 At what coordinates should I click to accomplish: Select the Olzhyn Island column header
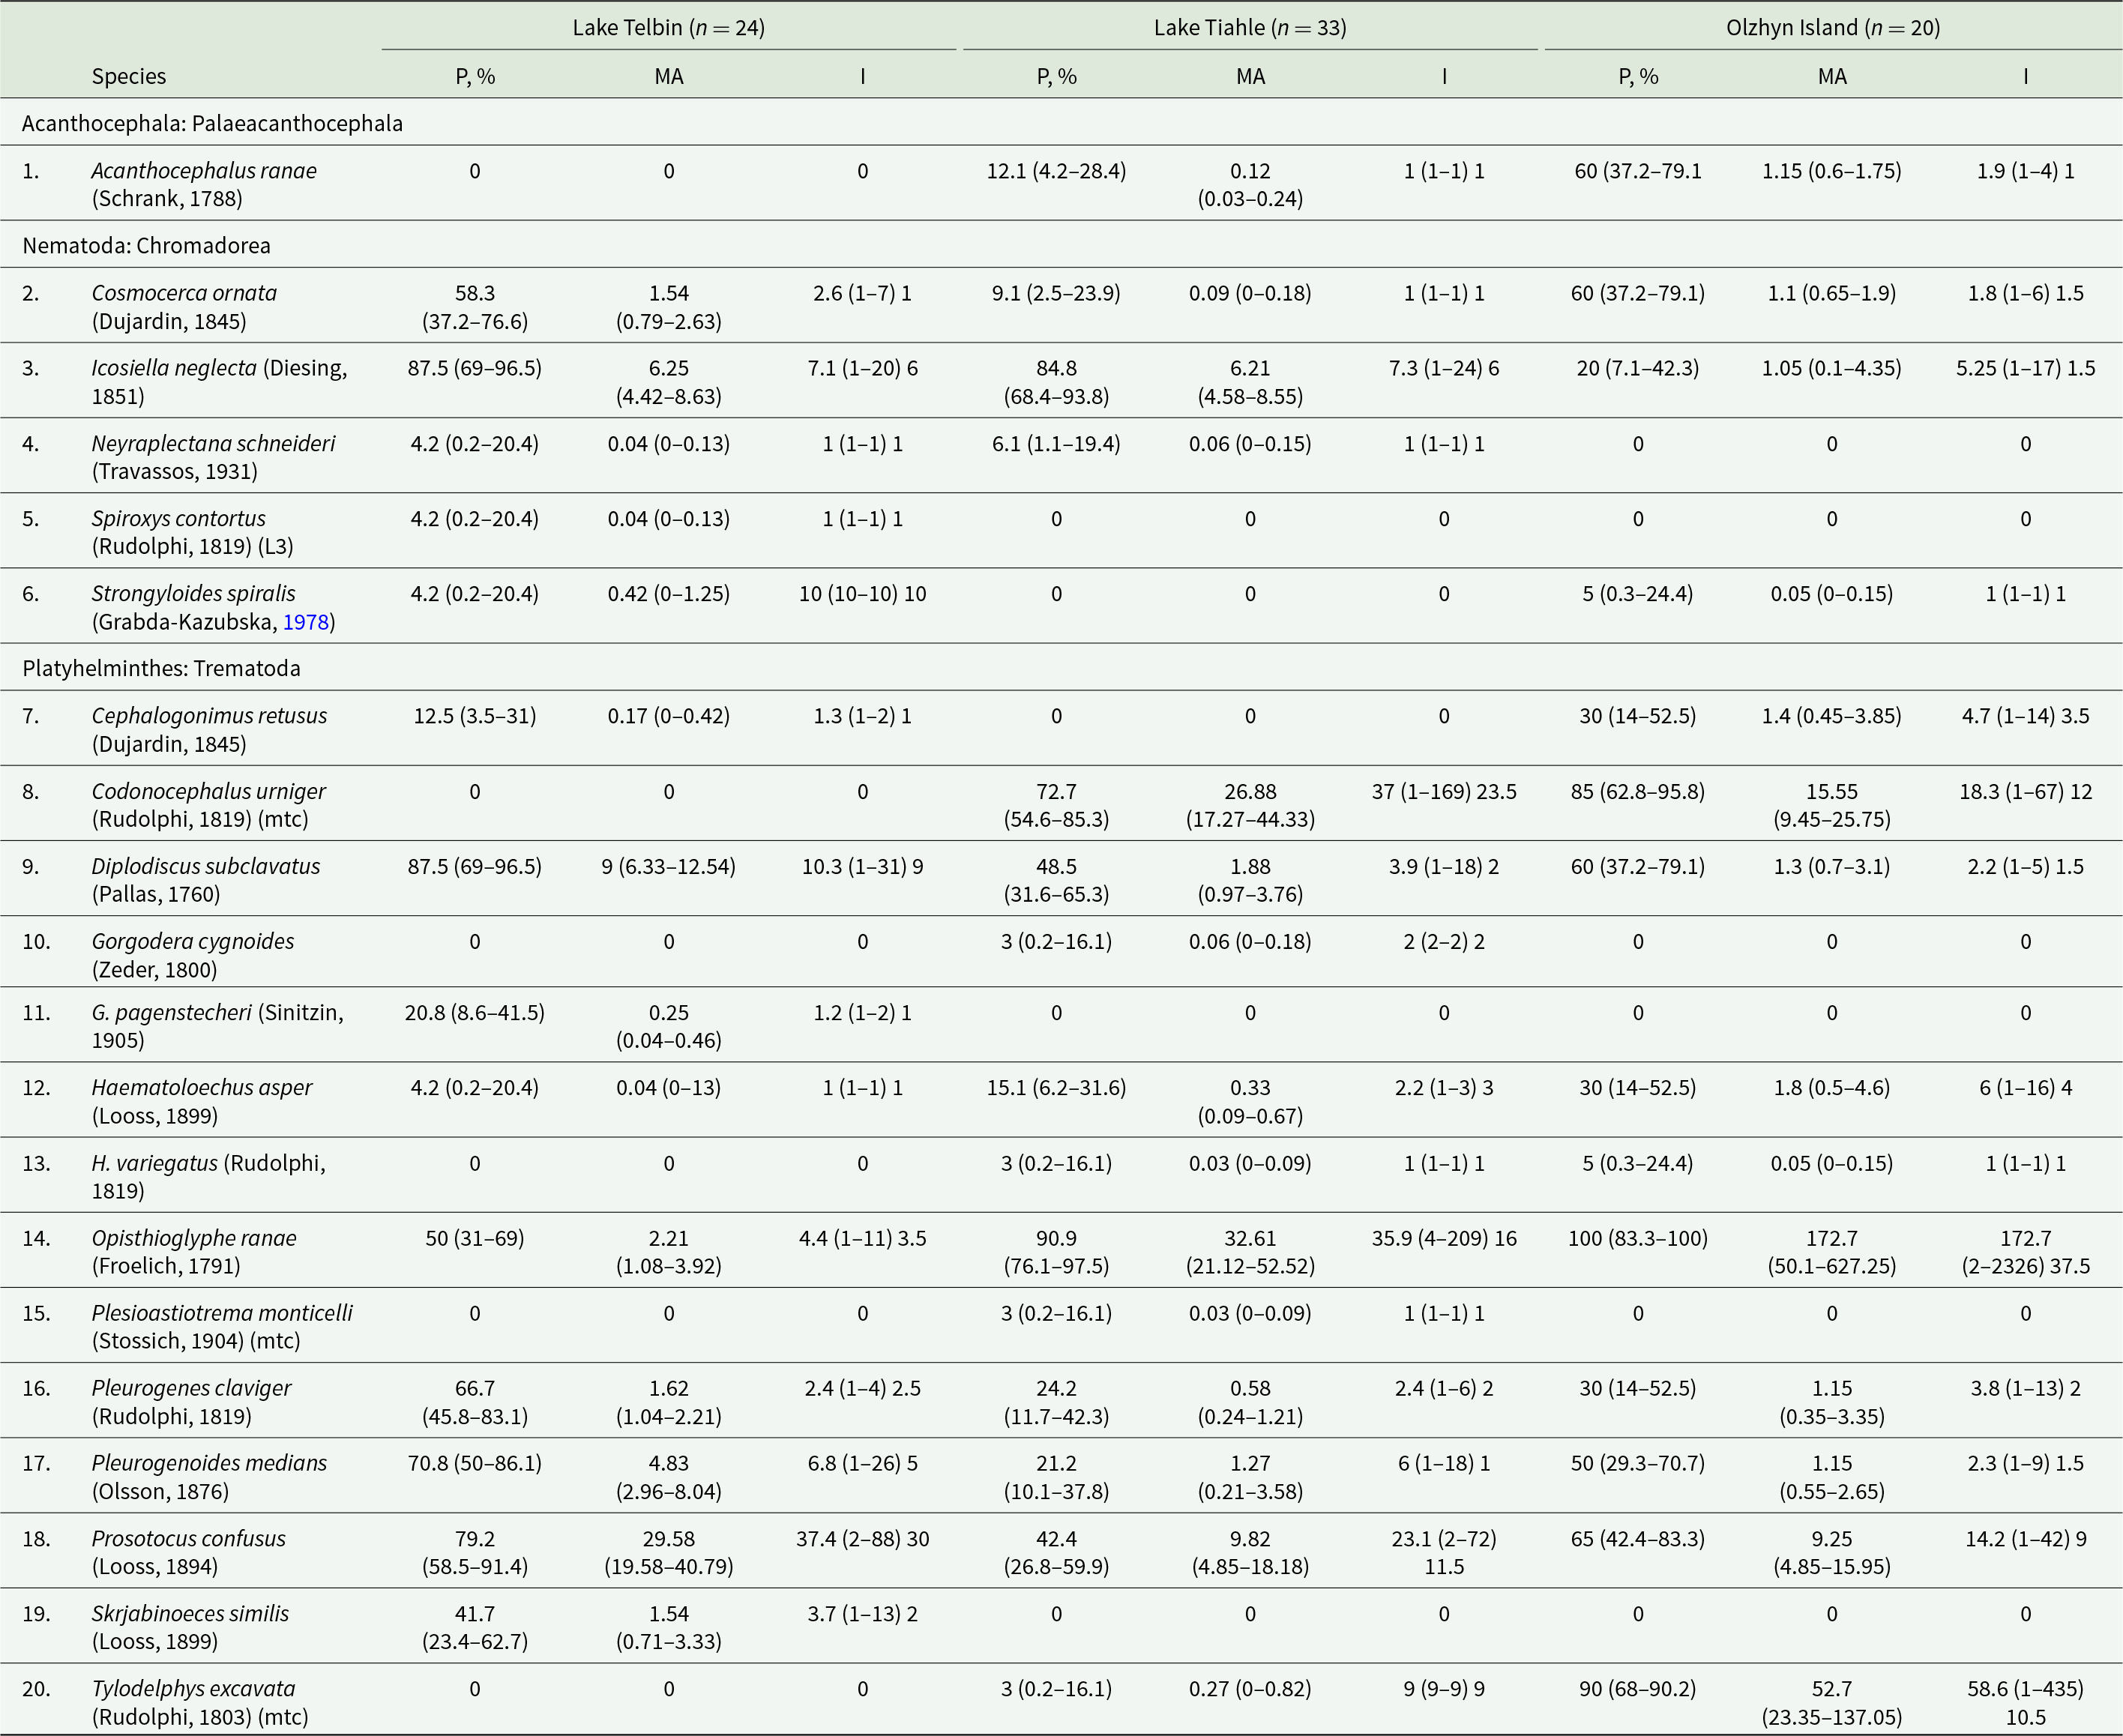[x=1833, y=27]
